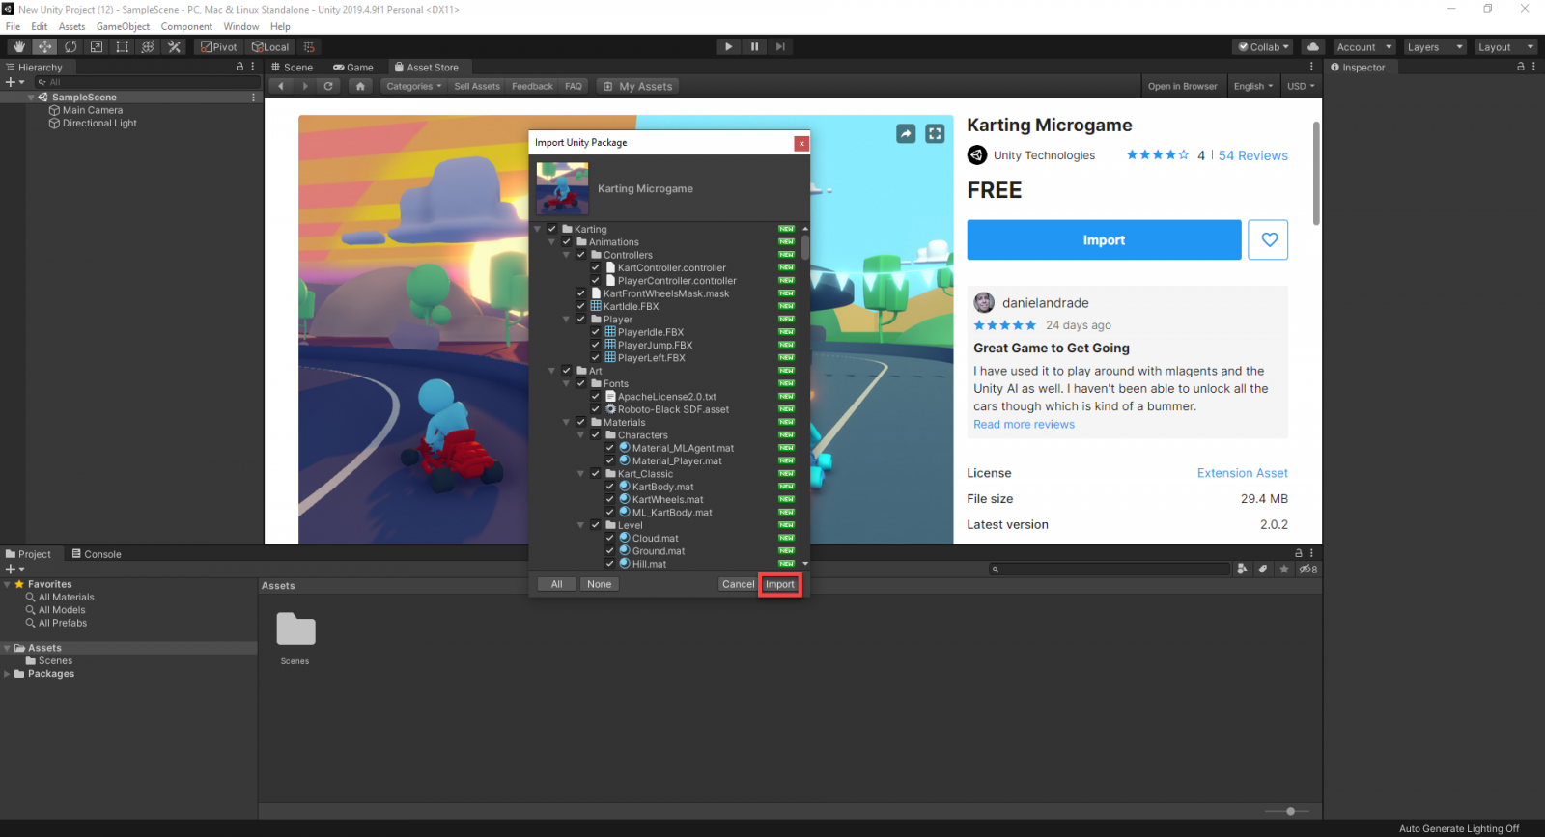Share the Karting Microgame asset

pyautogui.click(x=906, y=133)
